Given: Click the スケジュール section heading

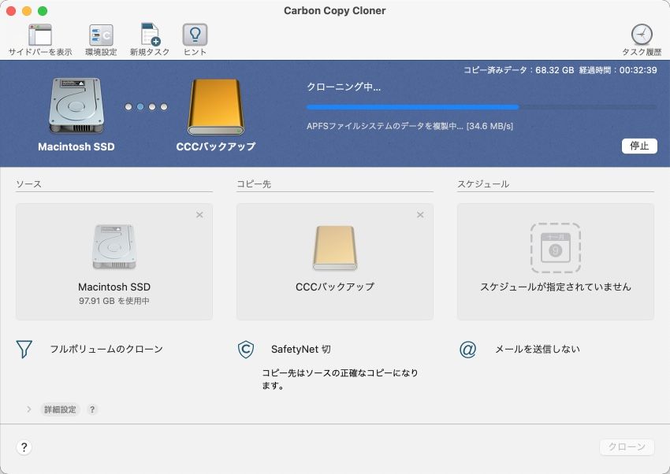Looking at the screenshot, I should click(x=483, y=184).
